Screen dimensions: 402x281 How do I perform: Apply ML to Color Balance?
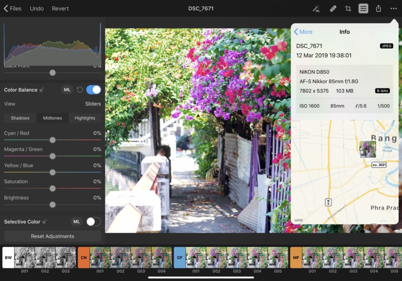click(x=67, y=90)
